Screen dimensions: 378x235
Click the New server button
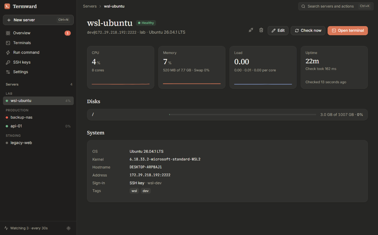click(38, 20)
